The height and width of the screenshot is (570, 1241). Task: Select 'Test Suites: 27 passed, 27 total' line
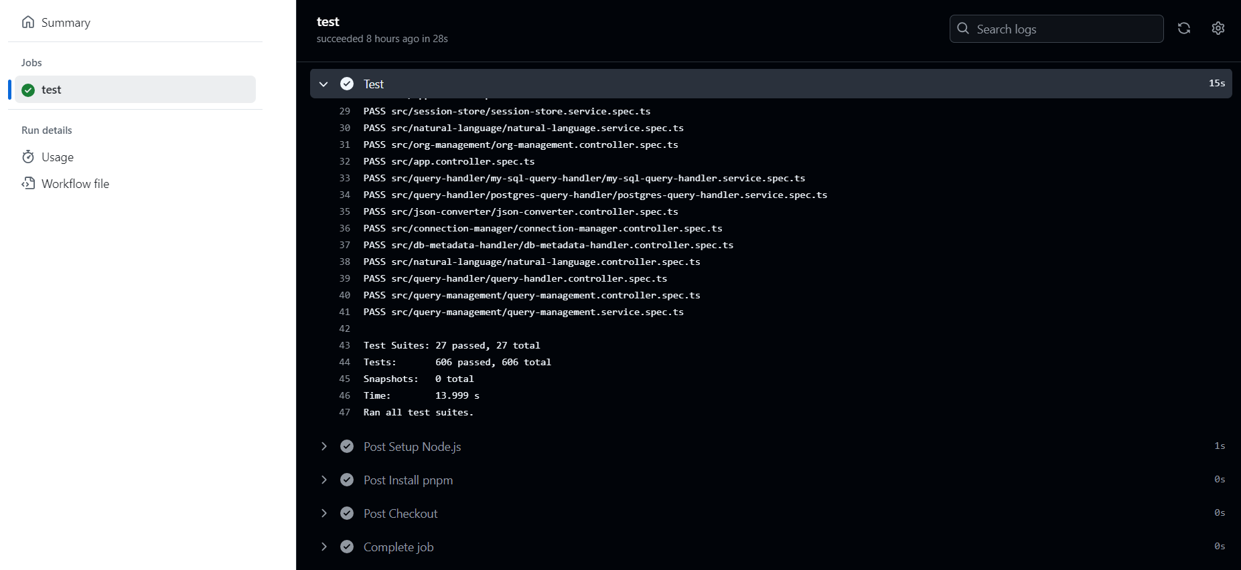[452, 345]
